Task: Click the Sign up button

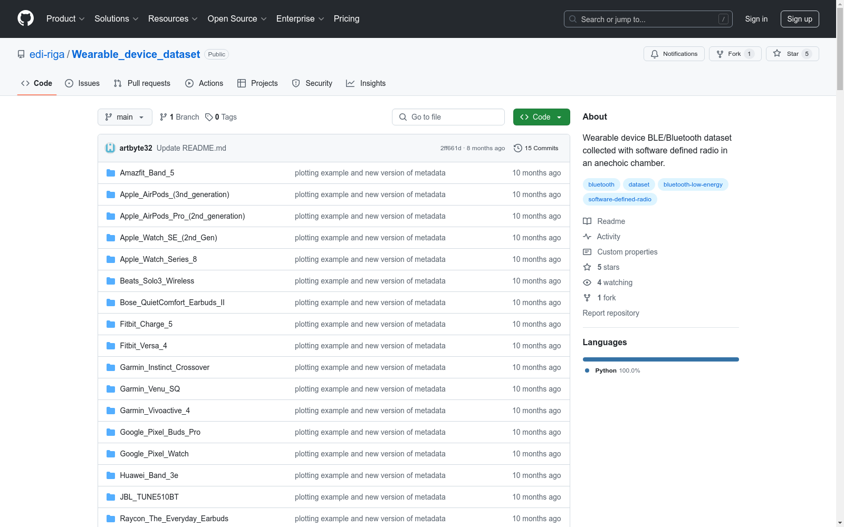Action: 800,19
